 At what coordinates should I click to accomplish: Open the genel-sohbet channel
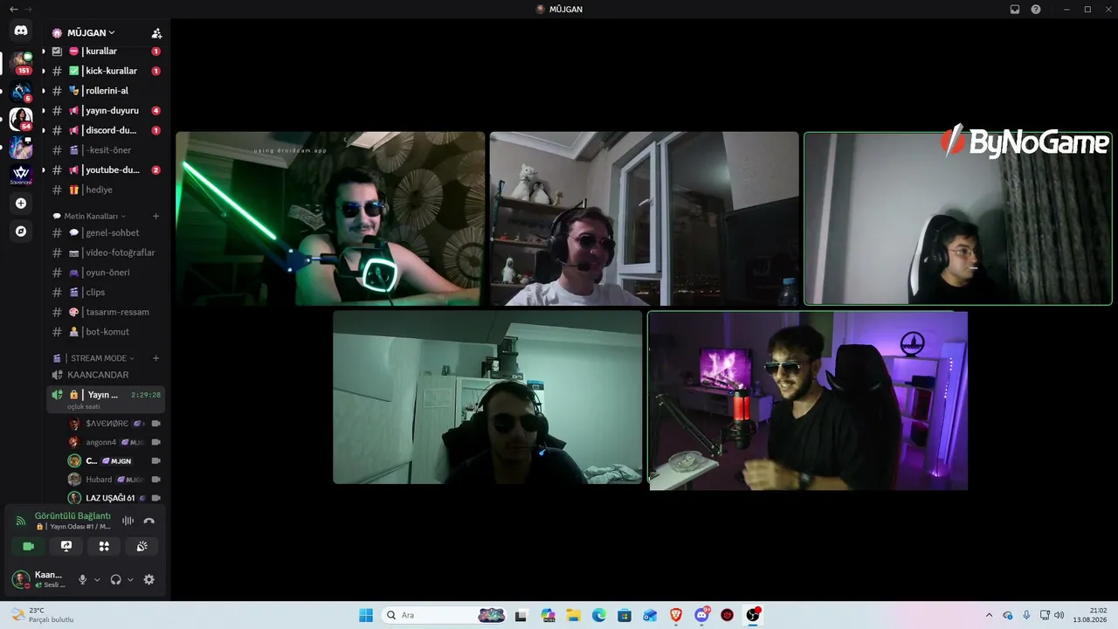pos(107,233)
